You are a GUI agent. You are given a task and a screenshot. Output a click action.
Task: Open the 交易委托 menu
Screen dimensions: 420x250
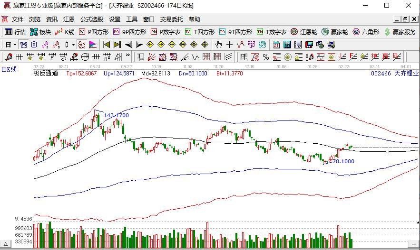pos(171,19)
